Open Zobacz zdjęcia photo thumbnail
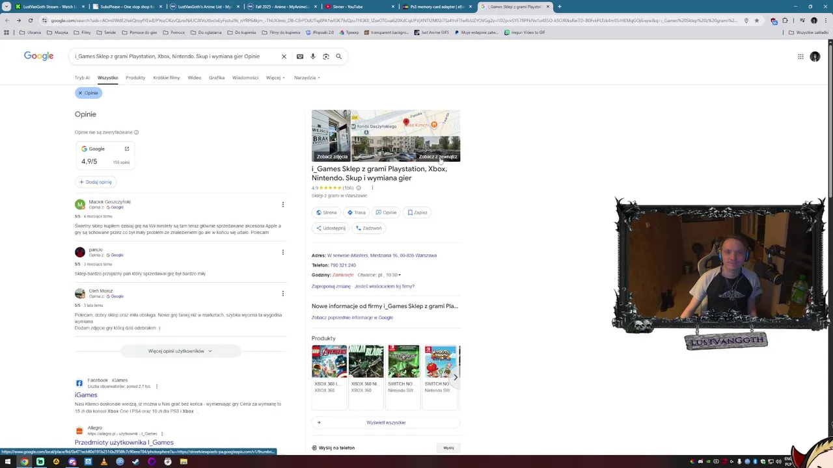Viewport: 833px width, 468px height. [331, 136]
